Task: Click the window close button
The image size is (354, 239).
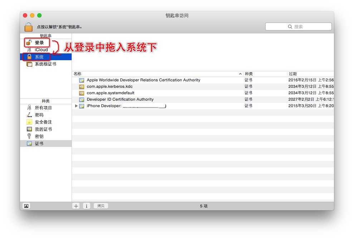Action: click(x=25, y=15)
